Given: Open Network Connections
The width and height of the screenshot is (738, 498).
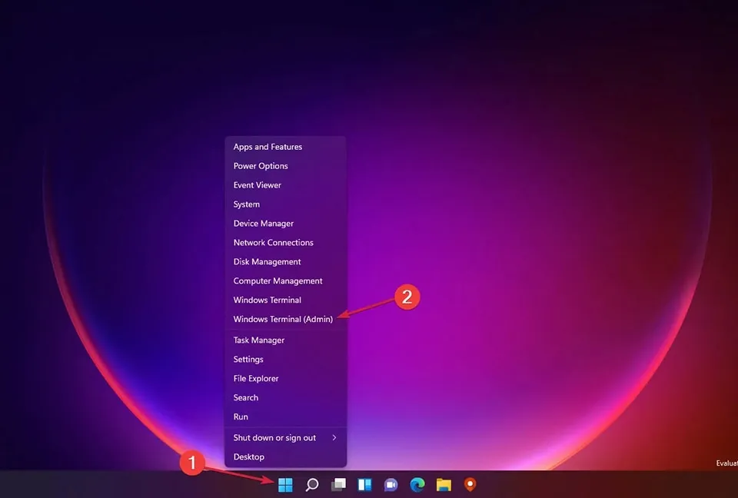Looking at the screenshot, I should pos(273,242).
